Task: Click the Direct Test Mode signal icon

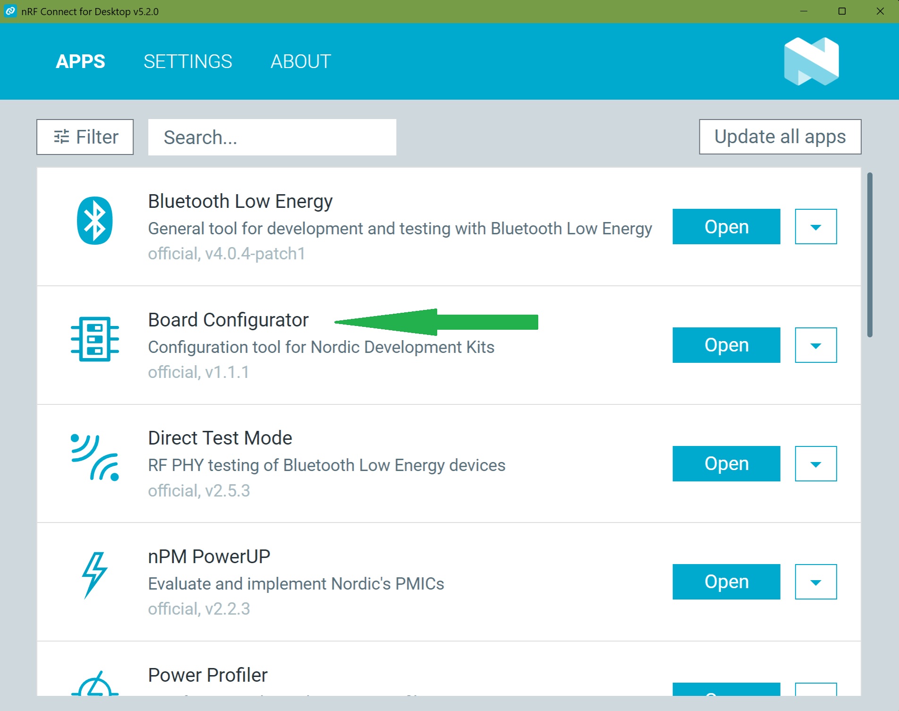Action: tap(94, 457)
